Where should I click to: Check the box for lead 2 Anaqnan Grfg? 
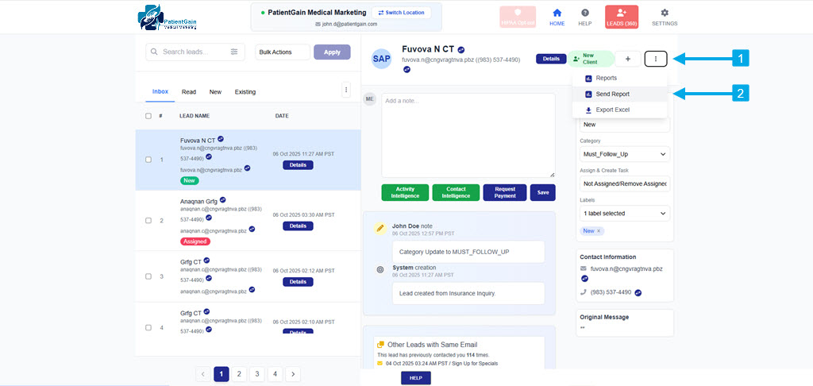[x=148, y=221]
